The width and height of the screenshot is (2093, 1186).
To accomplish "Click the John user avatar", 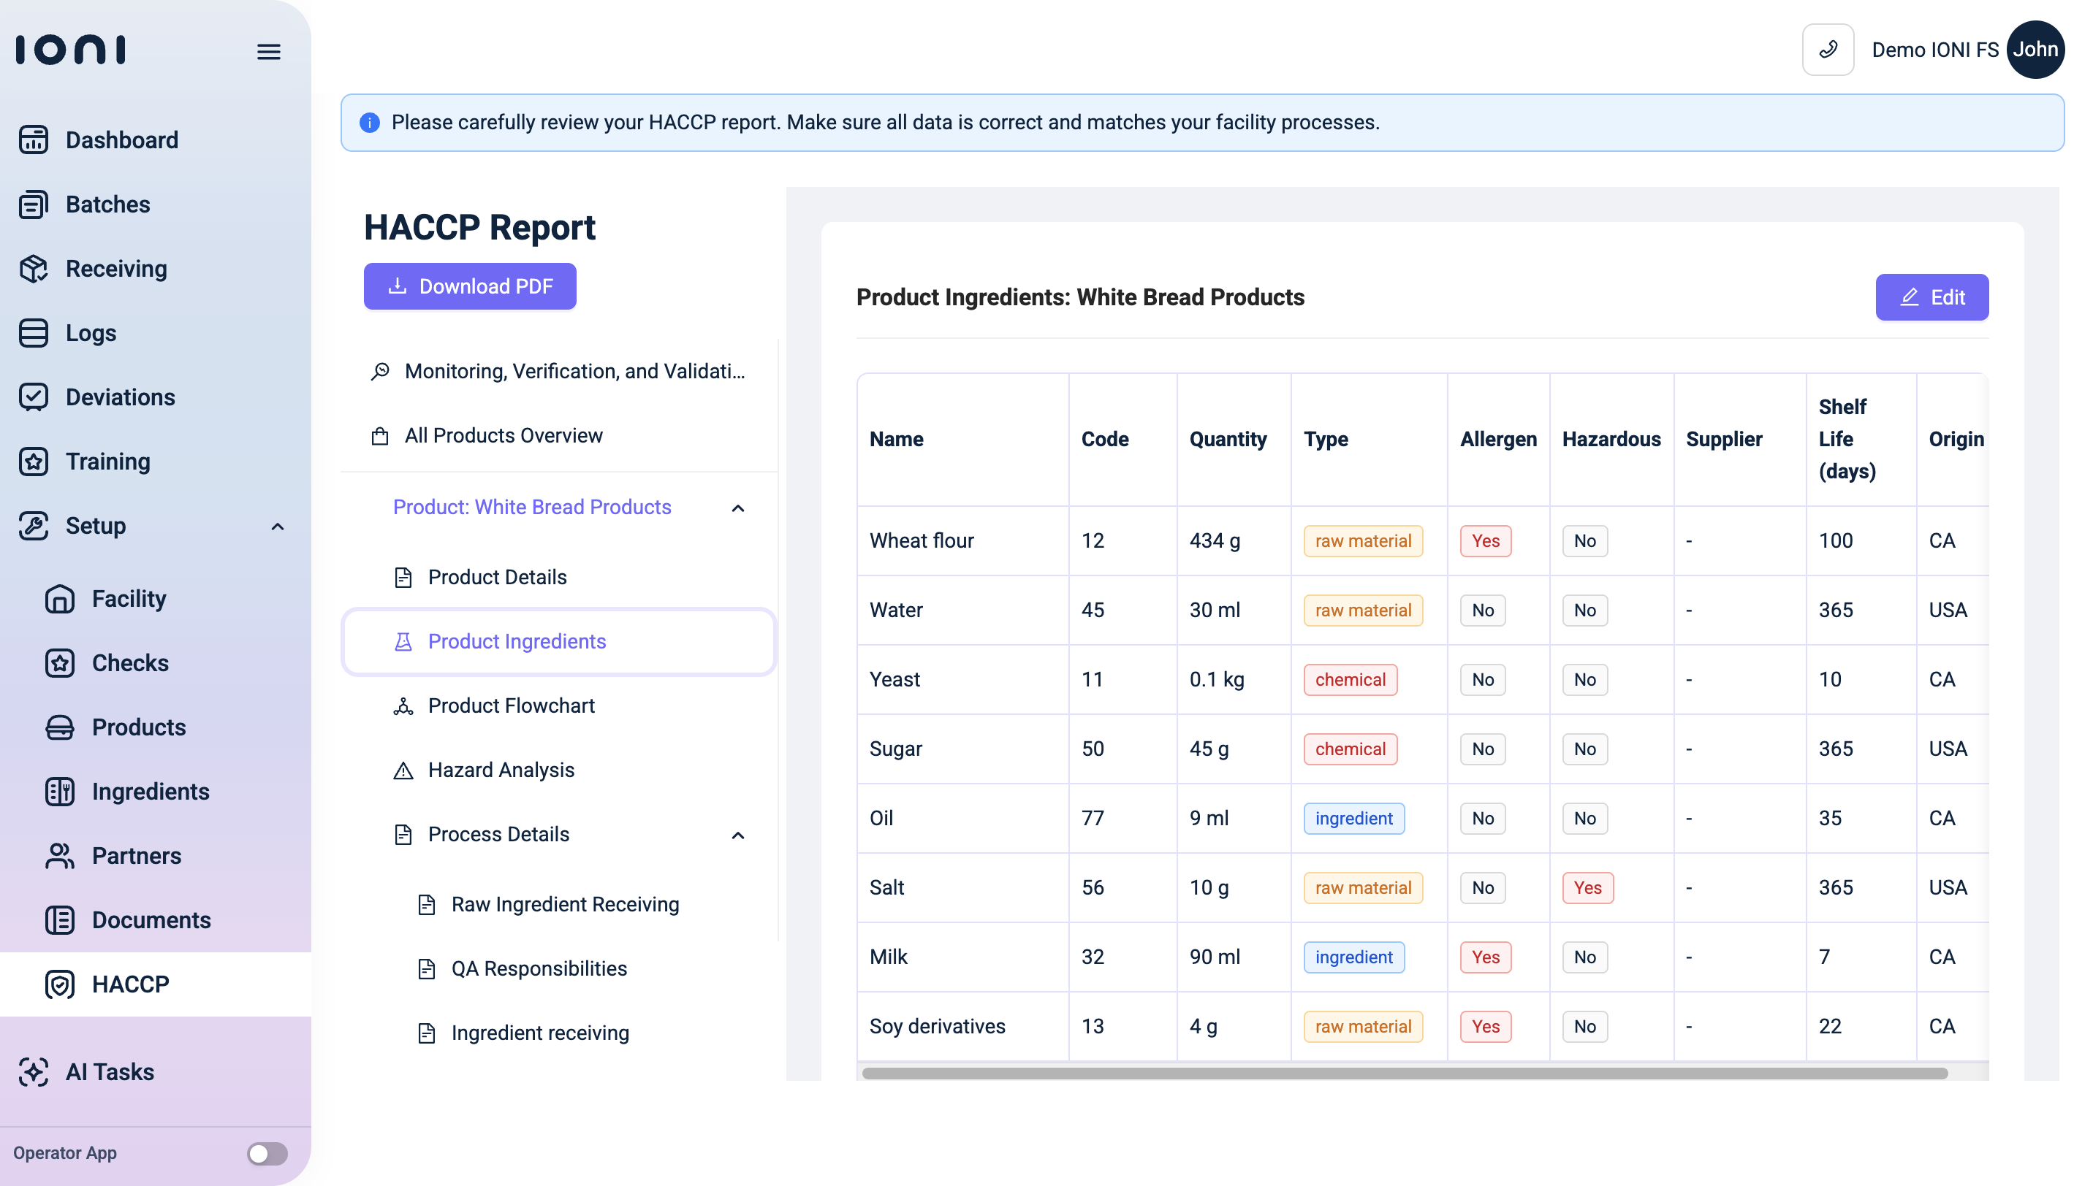I will coord(2035,50).
